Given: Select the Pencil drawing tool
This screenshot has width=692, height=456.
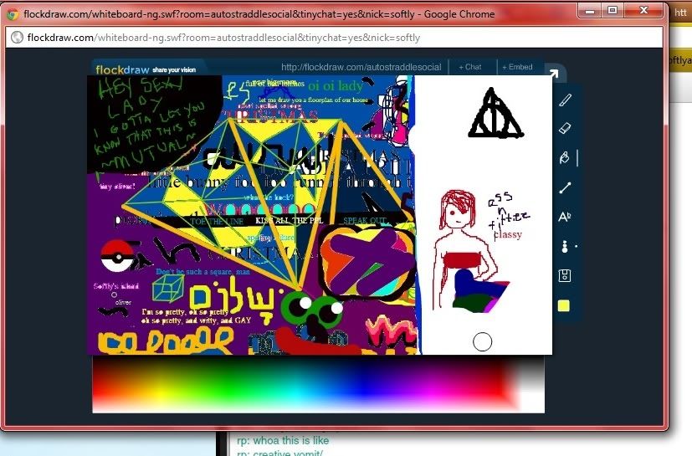Looking at the screenshot, I should click(x=565, y=101).
